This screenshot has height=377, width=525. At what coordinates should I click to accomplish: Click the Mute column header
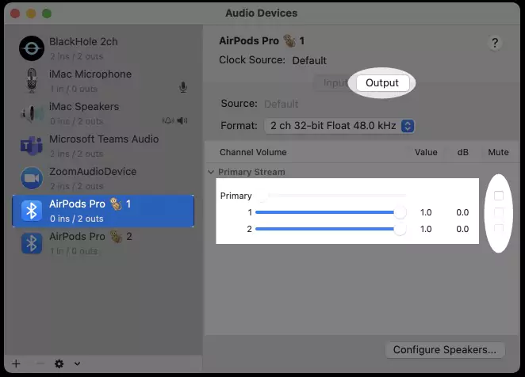tap(498, 152)
